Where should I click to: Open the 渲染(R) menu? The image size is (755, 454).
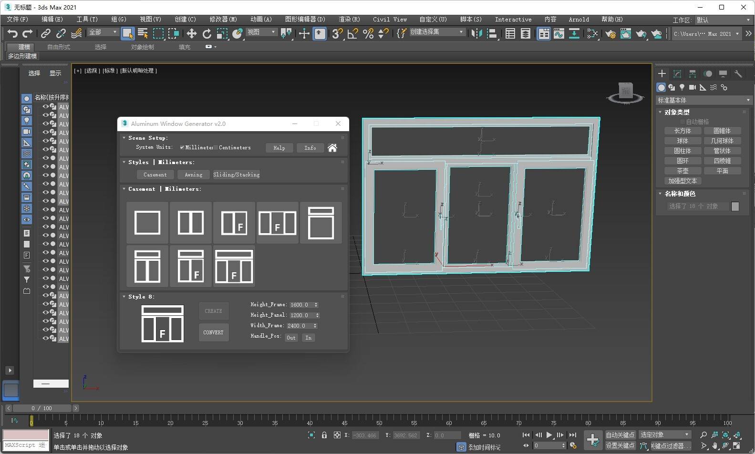click(x=349, y=20)
